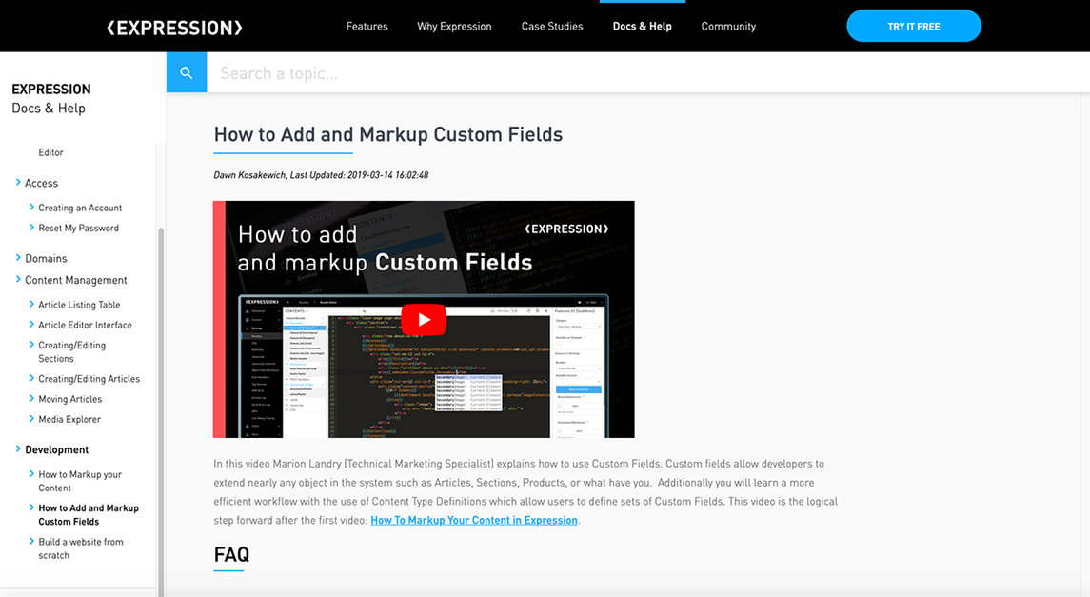This screenshot has height=597, width=1090.
Task: Click the author and last updated line
Action: click(x=321, y=175)
